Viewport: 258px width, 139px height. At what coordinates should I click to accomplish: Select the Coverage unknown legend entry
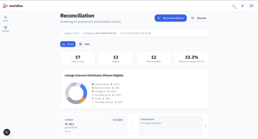click(107, 102)
